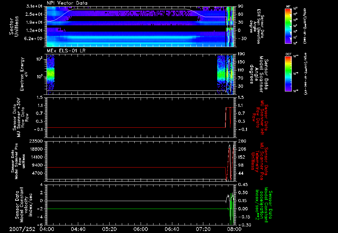The height and width of the screenshot is (233, 338).
Task: Click the 'DEF' color bar heading
Action: coord(288,54)
